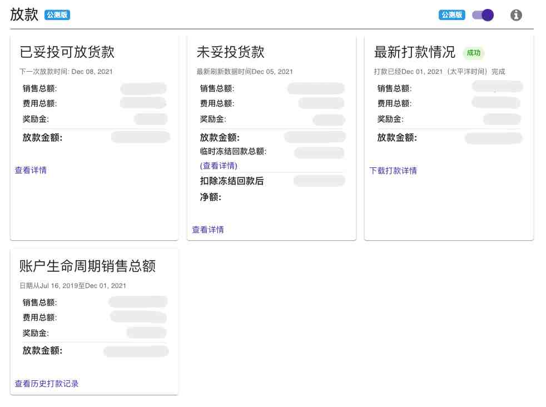Click 奖励金 label in 最新打款情况 card
The height and width of the screenshot is (407, 546).
(x=390, y=119)
